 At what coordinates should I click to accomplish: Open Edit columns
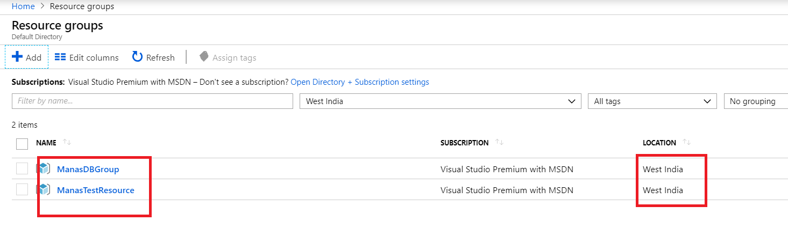[x=87, y=57]
